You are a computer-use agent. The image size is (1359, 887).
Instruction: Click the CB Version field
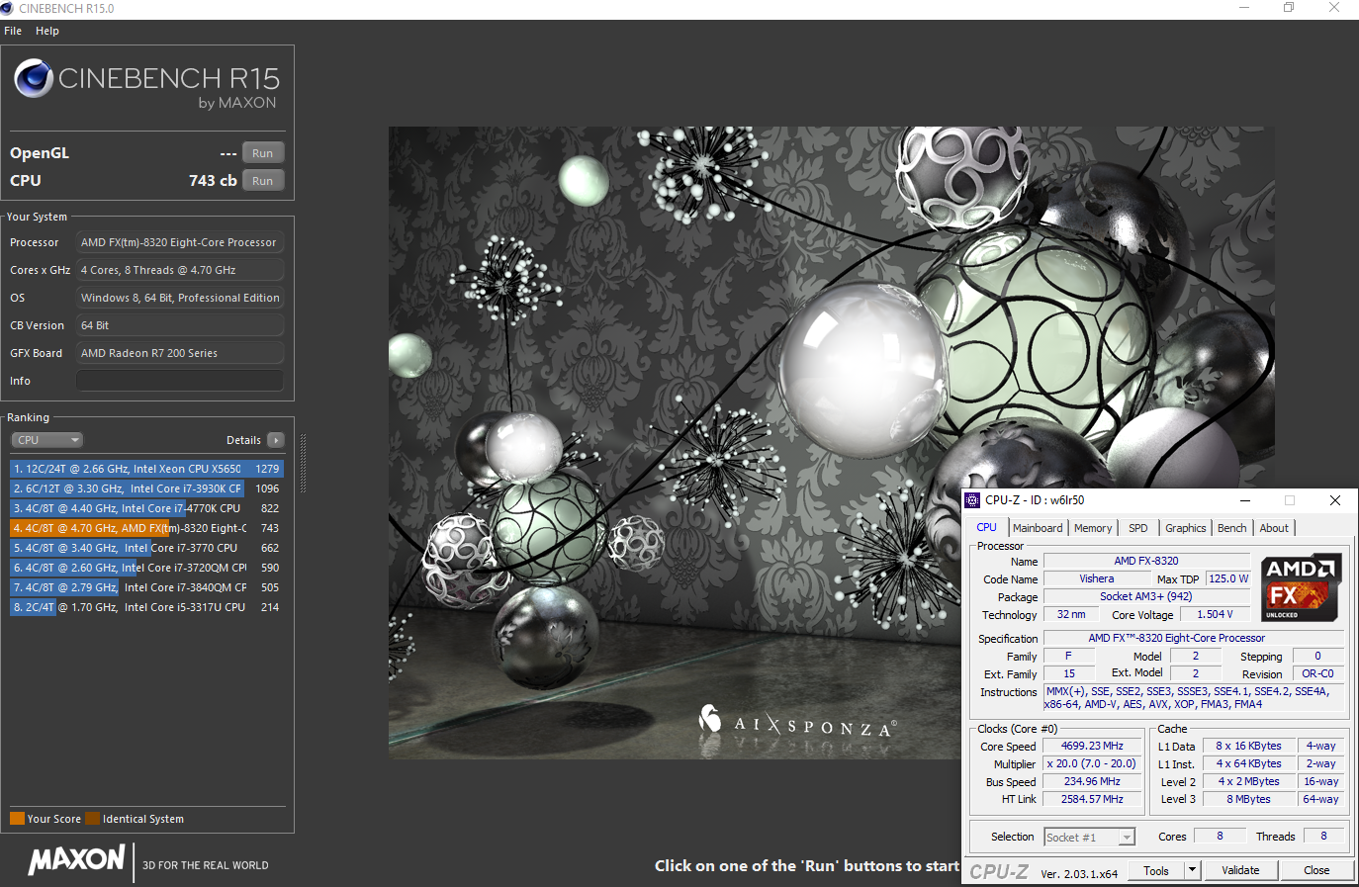pyautogui.click(x=180, y=325)
